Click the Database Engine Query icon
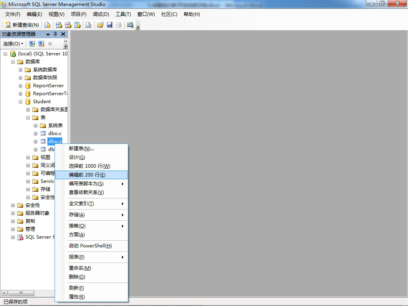 point(47,25)
